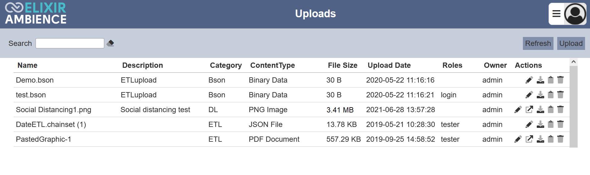Edit the PastedGraphic-1 entry
Viewport: 590px width, 175px height.
518,139
